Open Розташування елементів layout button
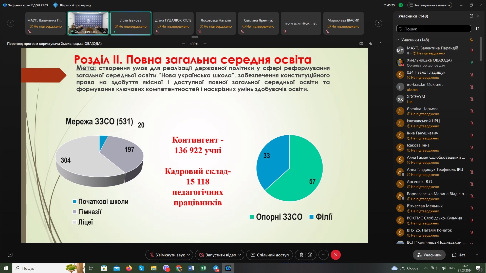The height and width of the screenshot is (273, 486). tap(429, 5)
